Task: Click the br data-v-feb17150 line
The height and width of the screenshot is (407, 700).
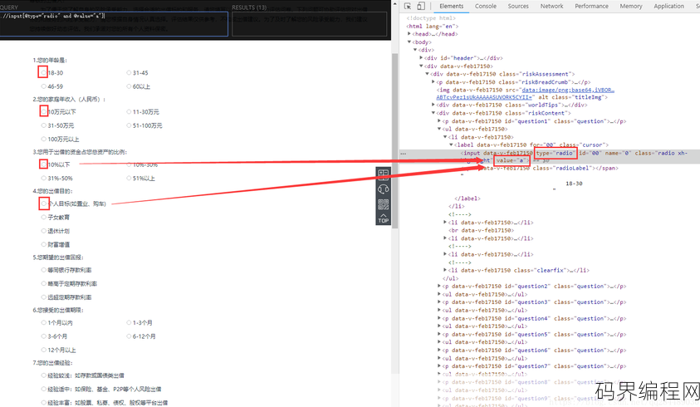Action: 482,231
